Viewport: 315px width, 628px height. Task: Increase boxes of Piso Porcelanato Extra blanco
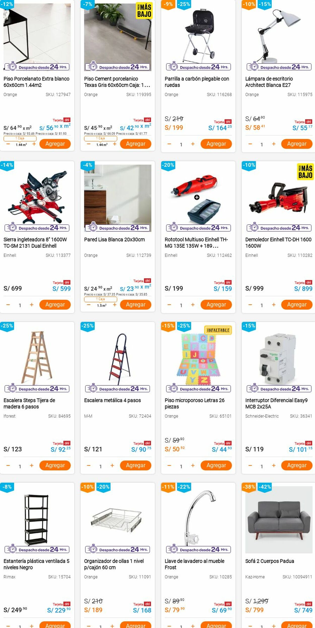tap(34, 144)
